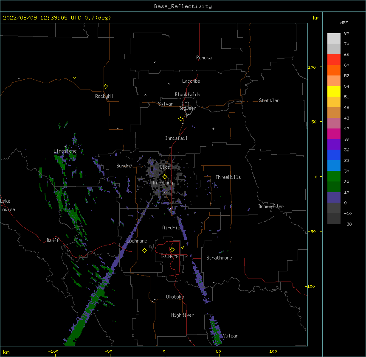Click the dBZ legend heading
Image resolution: width=366 pixels, height=357 pixels.
coord(344,23)
